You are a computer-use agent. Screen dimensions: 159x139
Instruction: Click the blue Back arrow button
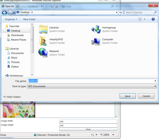pos(5,12)
